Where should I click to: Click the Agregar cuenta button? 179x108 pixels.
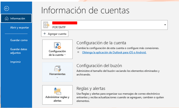tap(55, 34)
